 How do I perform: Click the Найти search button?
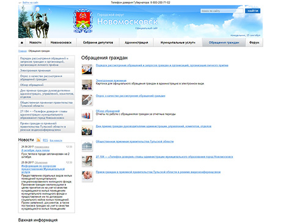coord(253,11)
